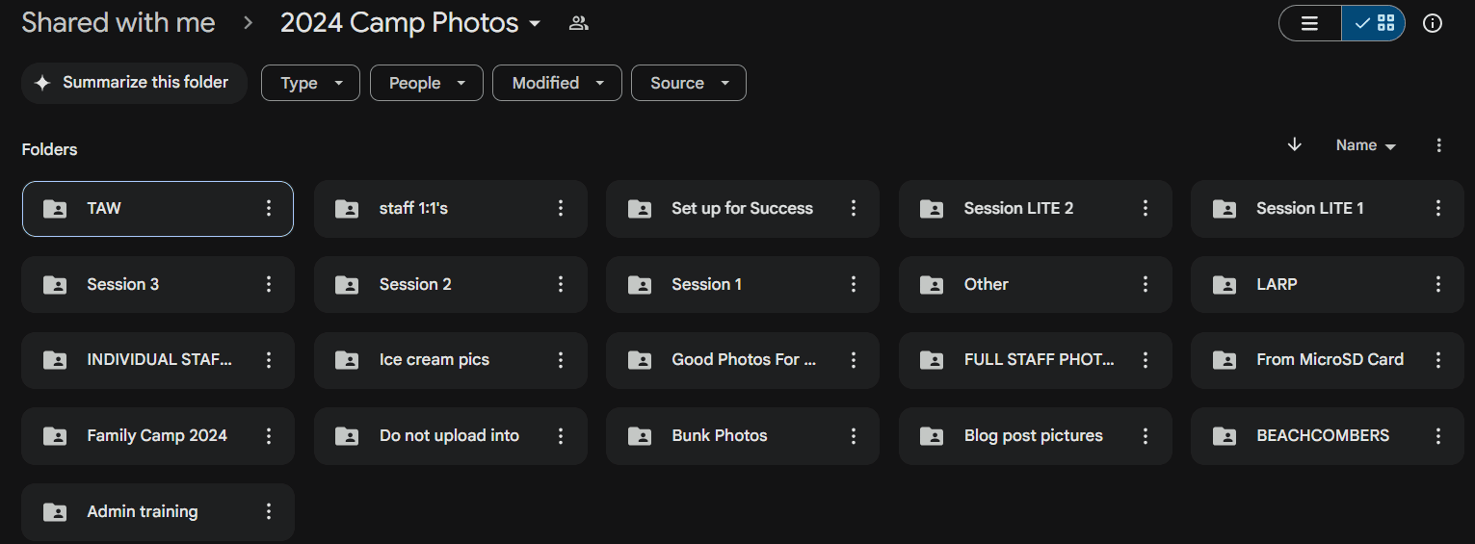
Task: Click the shared folder people icon
Action: pyautogui.click(x=578, y=24)
